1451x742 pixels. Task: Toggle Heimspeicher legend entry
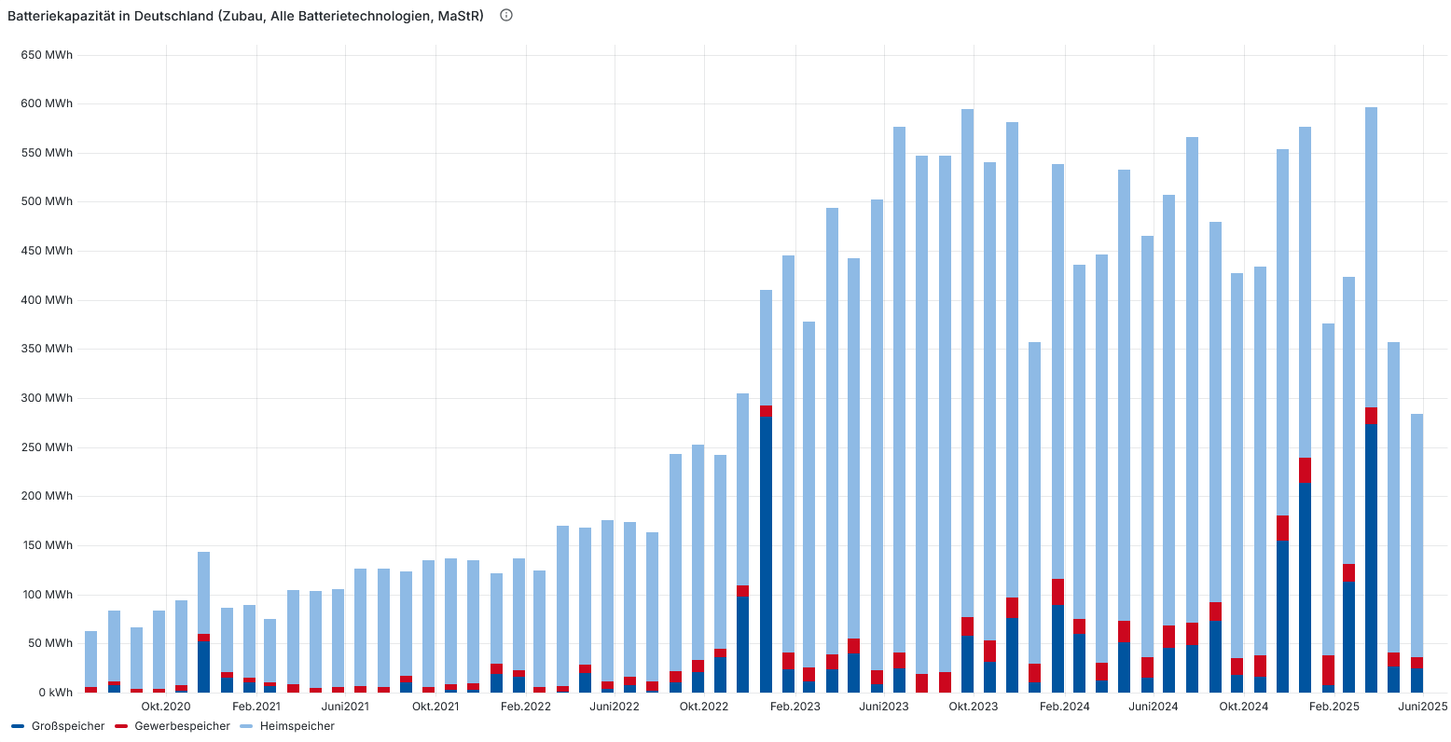pyautogui.click(x=297, y=726)
